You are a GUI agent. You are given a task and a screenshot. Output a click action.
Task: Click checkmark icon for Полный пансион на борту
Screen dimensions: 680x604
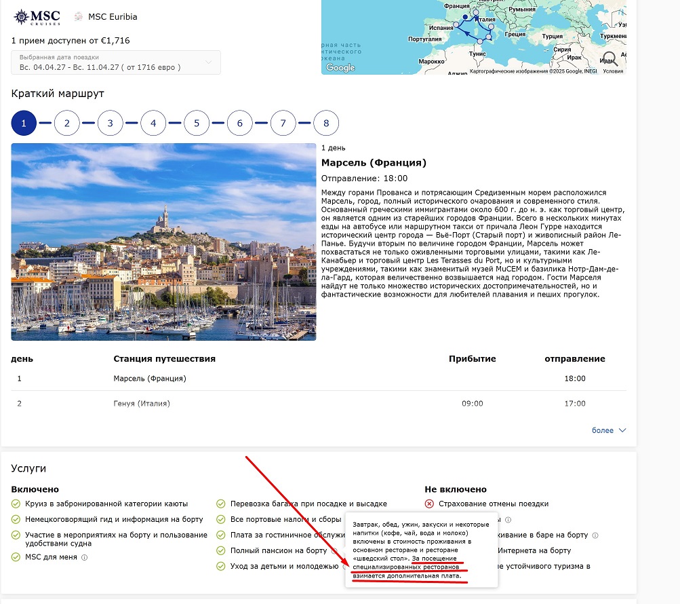221,550
